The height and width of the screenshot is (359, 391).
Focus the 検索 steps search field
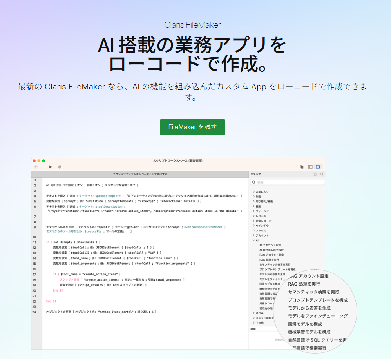287,182
